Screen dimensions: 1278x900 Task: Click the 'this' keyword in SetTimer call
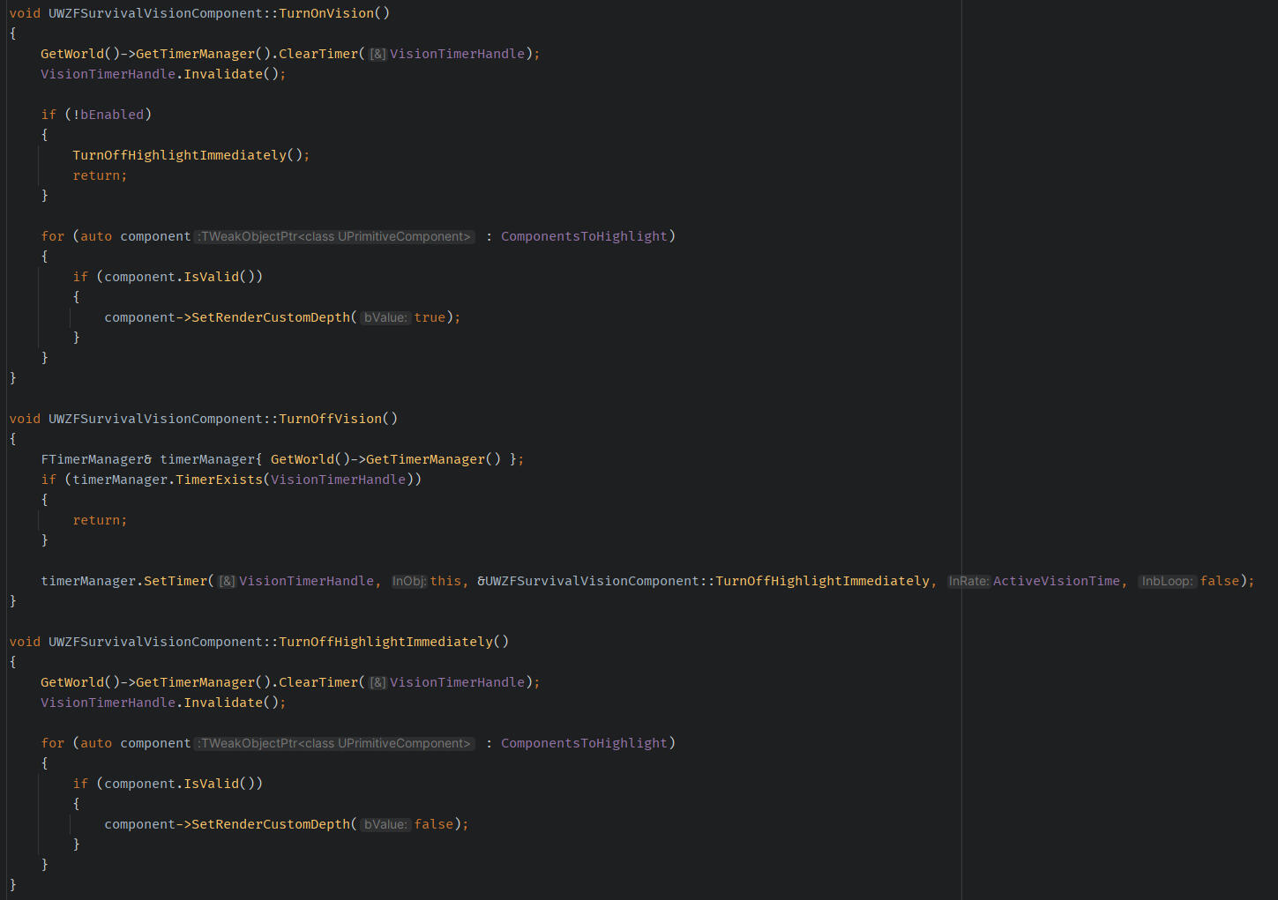(x=445, y=581)
